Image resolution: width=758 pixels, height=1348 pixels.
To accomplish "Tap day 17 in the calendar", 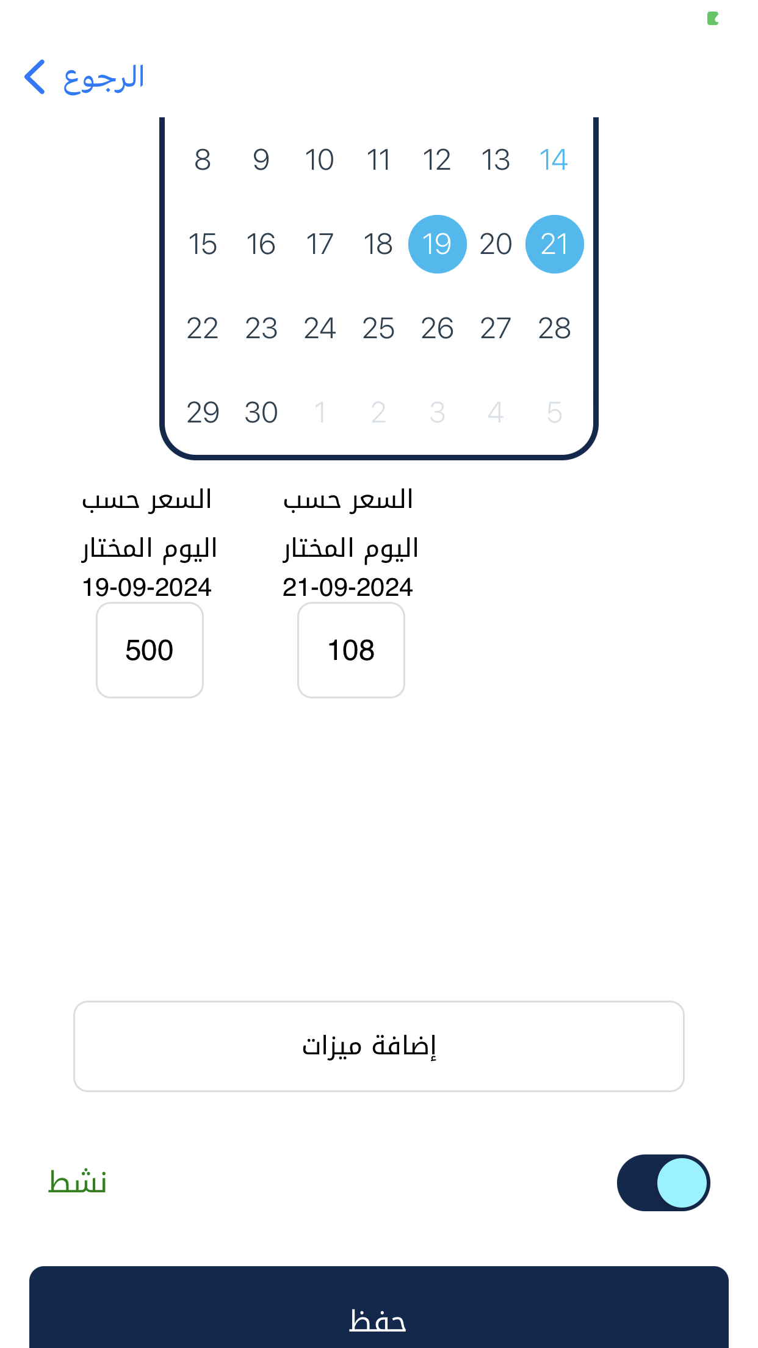I will tap(320, 244).
